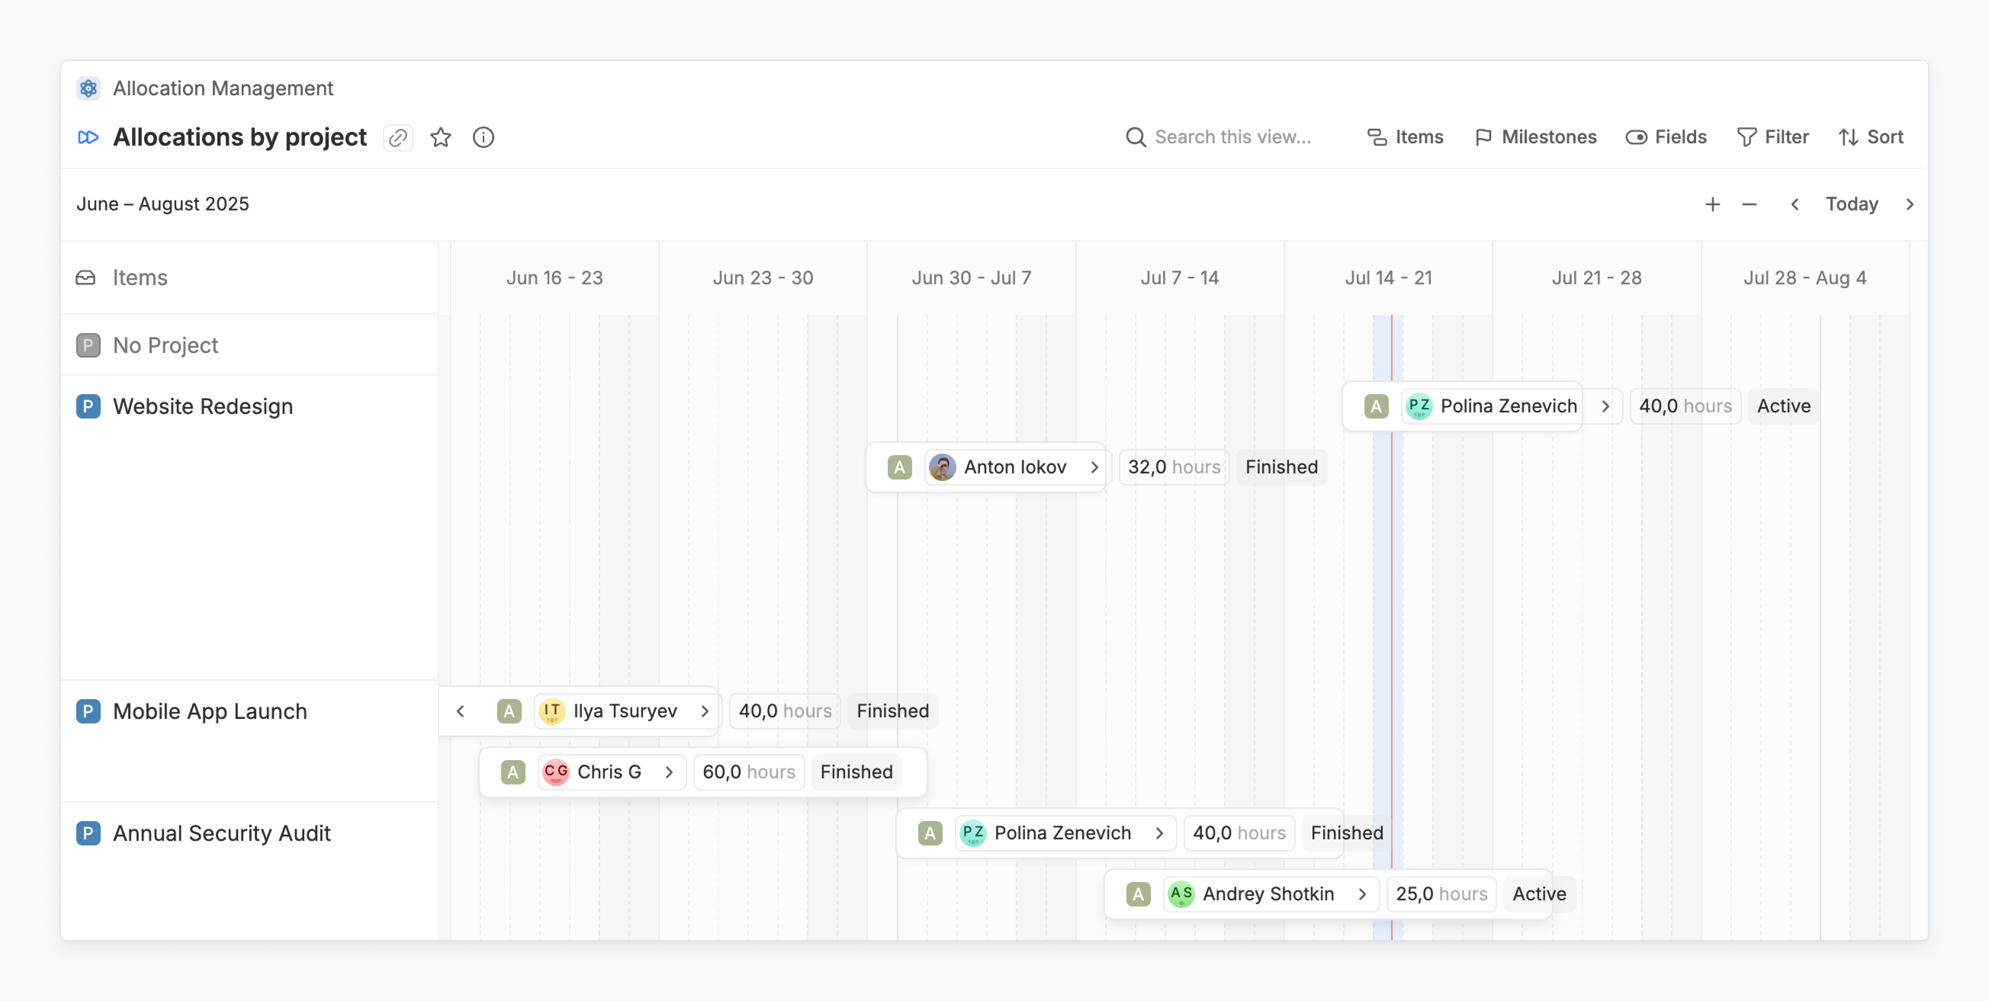
Task: Open the Fields visibility toggle menu
Action: coord(1666,137)
